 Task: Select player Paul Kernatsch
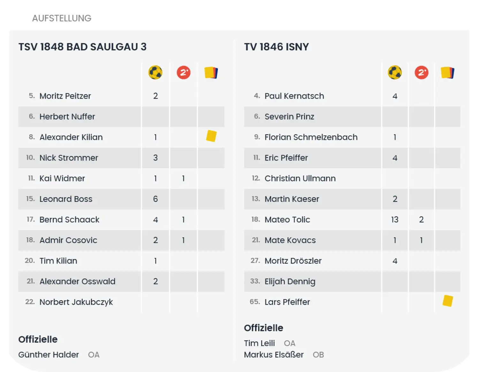pos(294,96)
